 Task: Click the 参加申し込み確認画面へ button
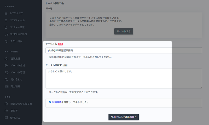click(124, 117)
